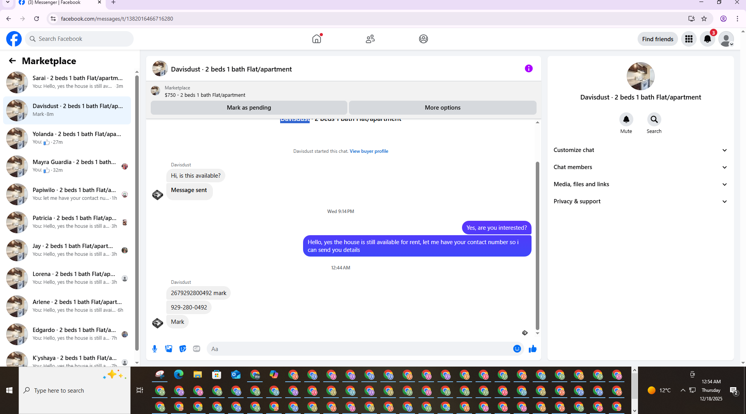Record a voice clip with microphone icon

click(155, 349)
